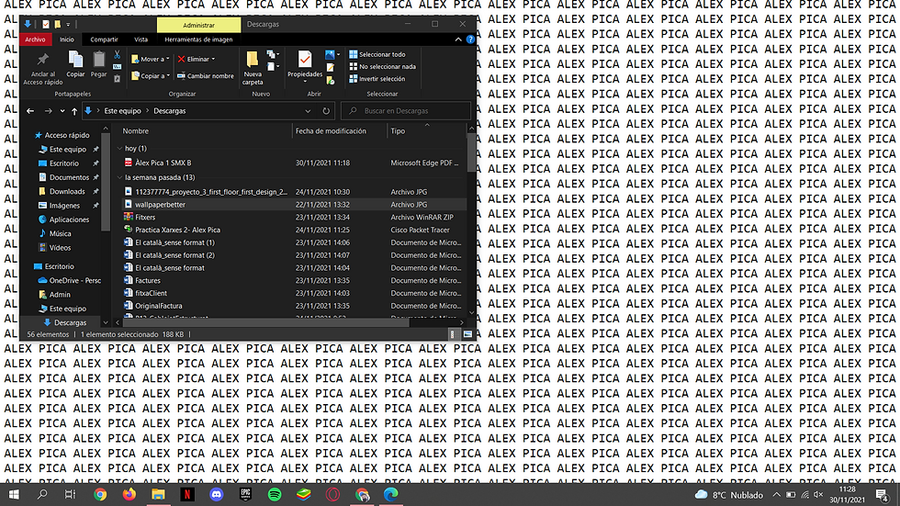Click No seleccionar nada button
Image resolution: width=900 pixels, height=506 pixels.
click(382, 66)
